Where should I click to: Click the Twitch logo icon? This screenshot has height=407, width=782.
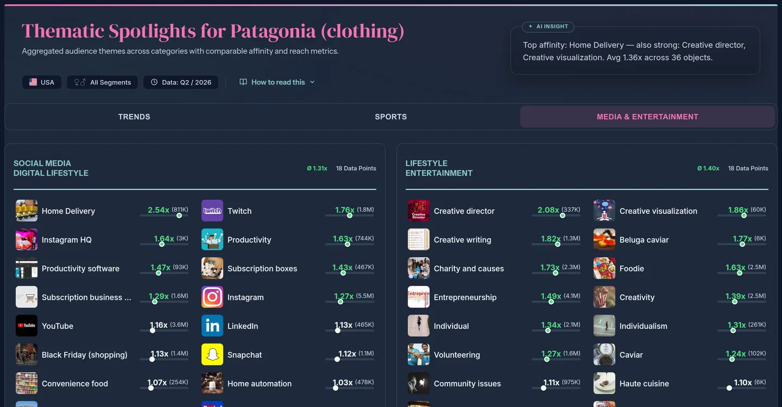(212, 211)
